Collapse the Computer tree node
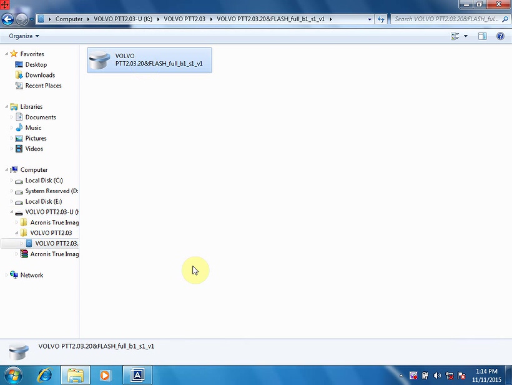 coord(6,169)
